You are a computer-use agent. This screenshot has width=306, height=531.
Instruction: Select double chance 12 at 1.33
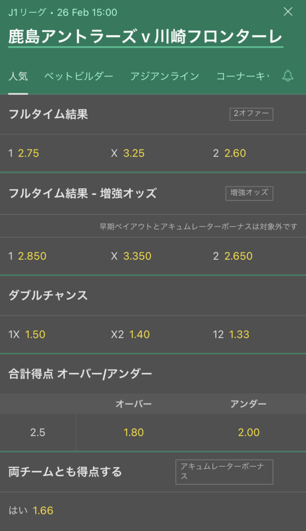255,334
